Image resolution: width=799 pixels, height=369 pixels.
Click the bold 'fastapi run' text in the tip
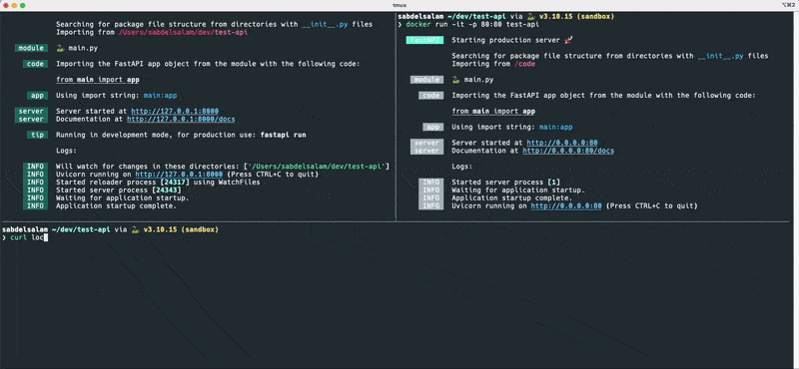283,135
